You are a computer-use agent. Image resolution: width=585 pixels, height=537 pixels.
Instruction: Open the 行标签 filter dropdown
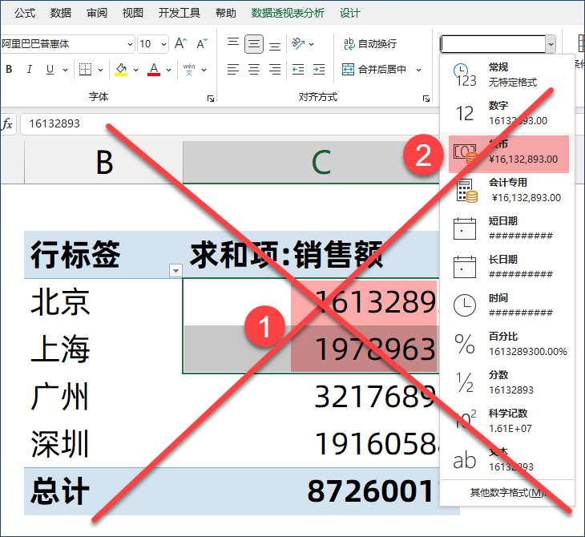click(175, 271)
